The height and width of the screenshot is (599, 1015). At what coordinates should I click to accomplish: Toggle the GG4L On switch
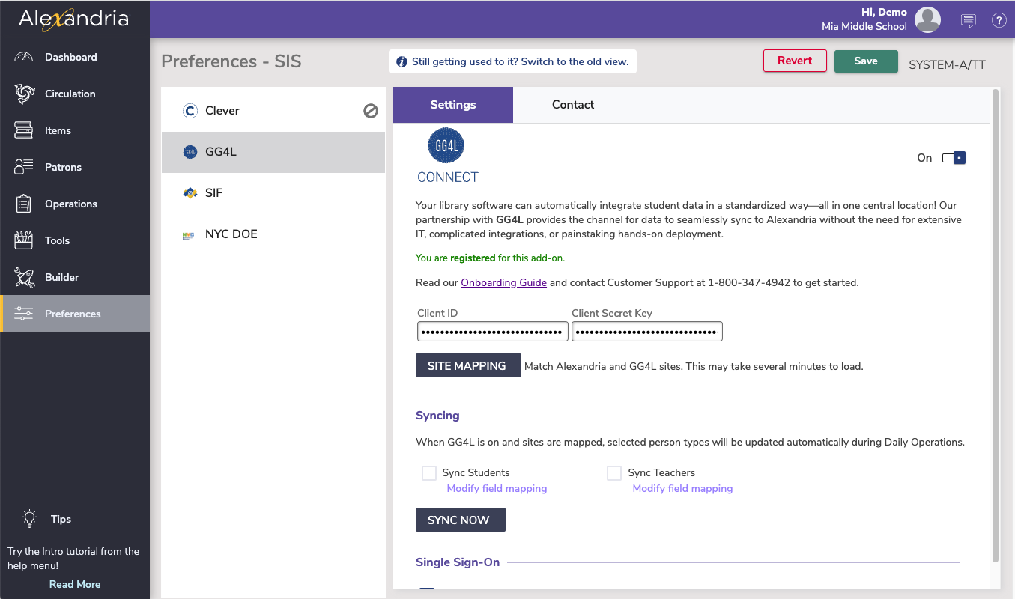tap(954, 158)
